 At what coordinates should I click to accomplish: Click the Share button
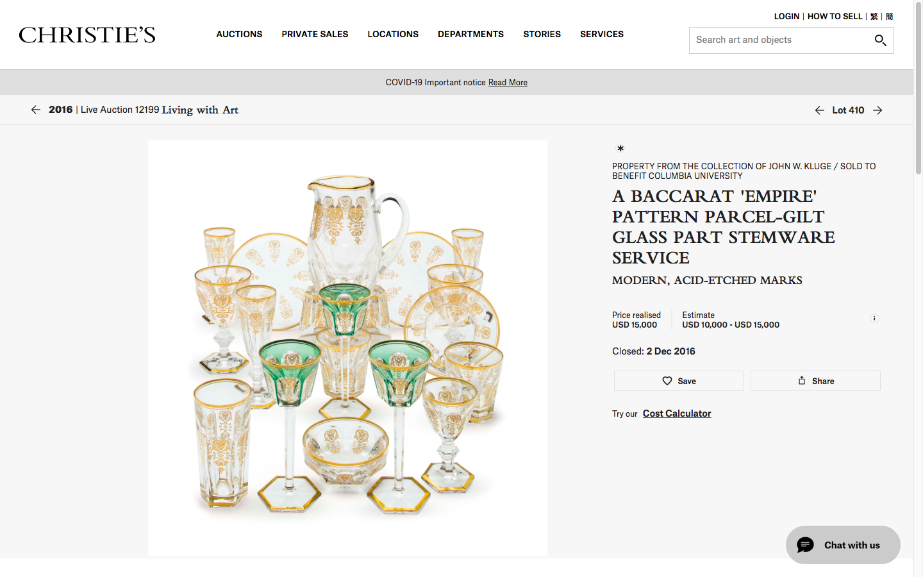point(815,381)
